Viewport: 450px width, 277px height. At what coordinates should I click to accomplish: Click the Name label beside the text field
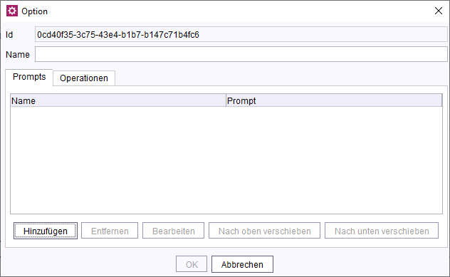[18, 55]
